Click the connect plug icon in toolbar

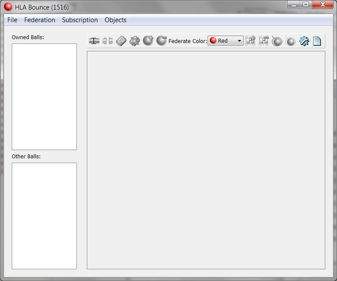click(94, 41)
